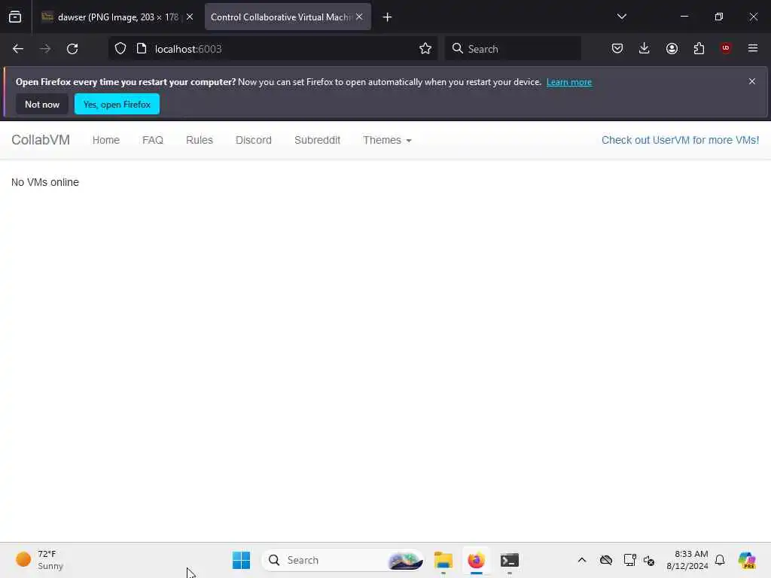Screen dimensions: 771x578
Task: Click the muted volume tray icon
Action: (x=649, y=560)
